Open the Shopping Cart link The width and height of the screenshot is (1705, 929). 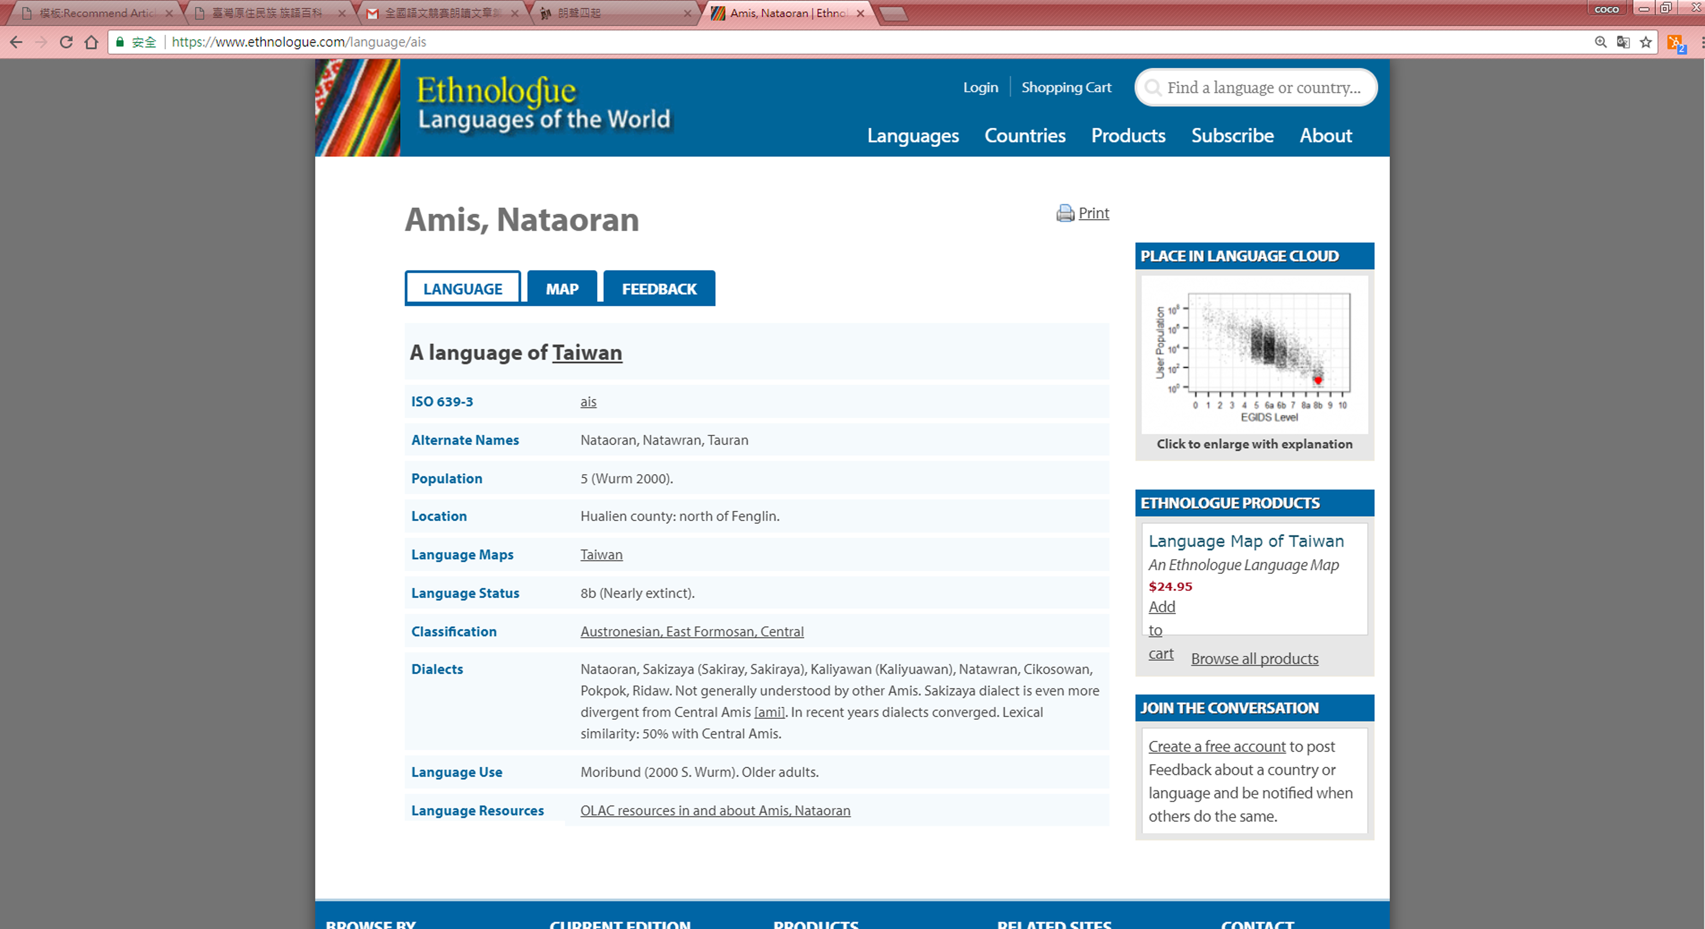coord(1066,87)
